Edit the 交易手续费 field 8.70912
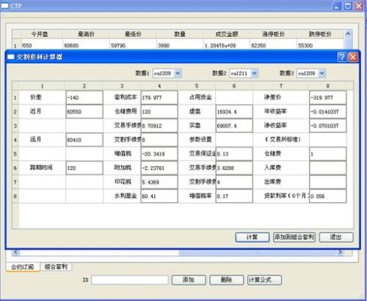 pyautogui.click(x=159, y=126)
